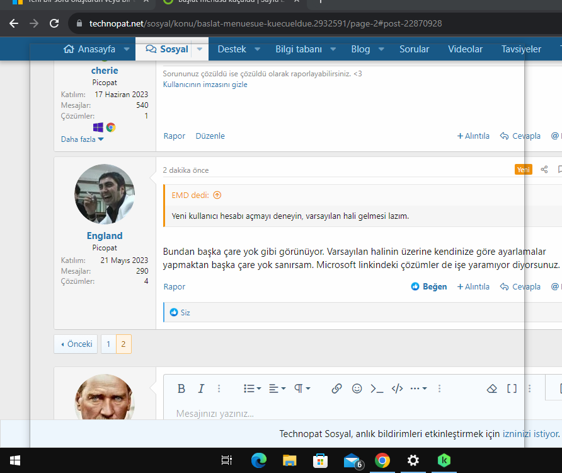Open the text alignment dropdown
This screenshot has height=473, width=562.
tap(277, 388)
